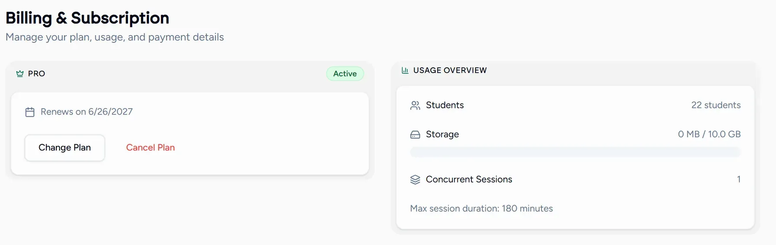Click the Storage row label
The image size is (776, 245).
click(442, 134)
